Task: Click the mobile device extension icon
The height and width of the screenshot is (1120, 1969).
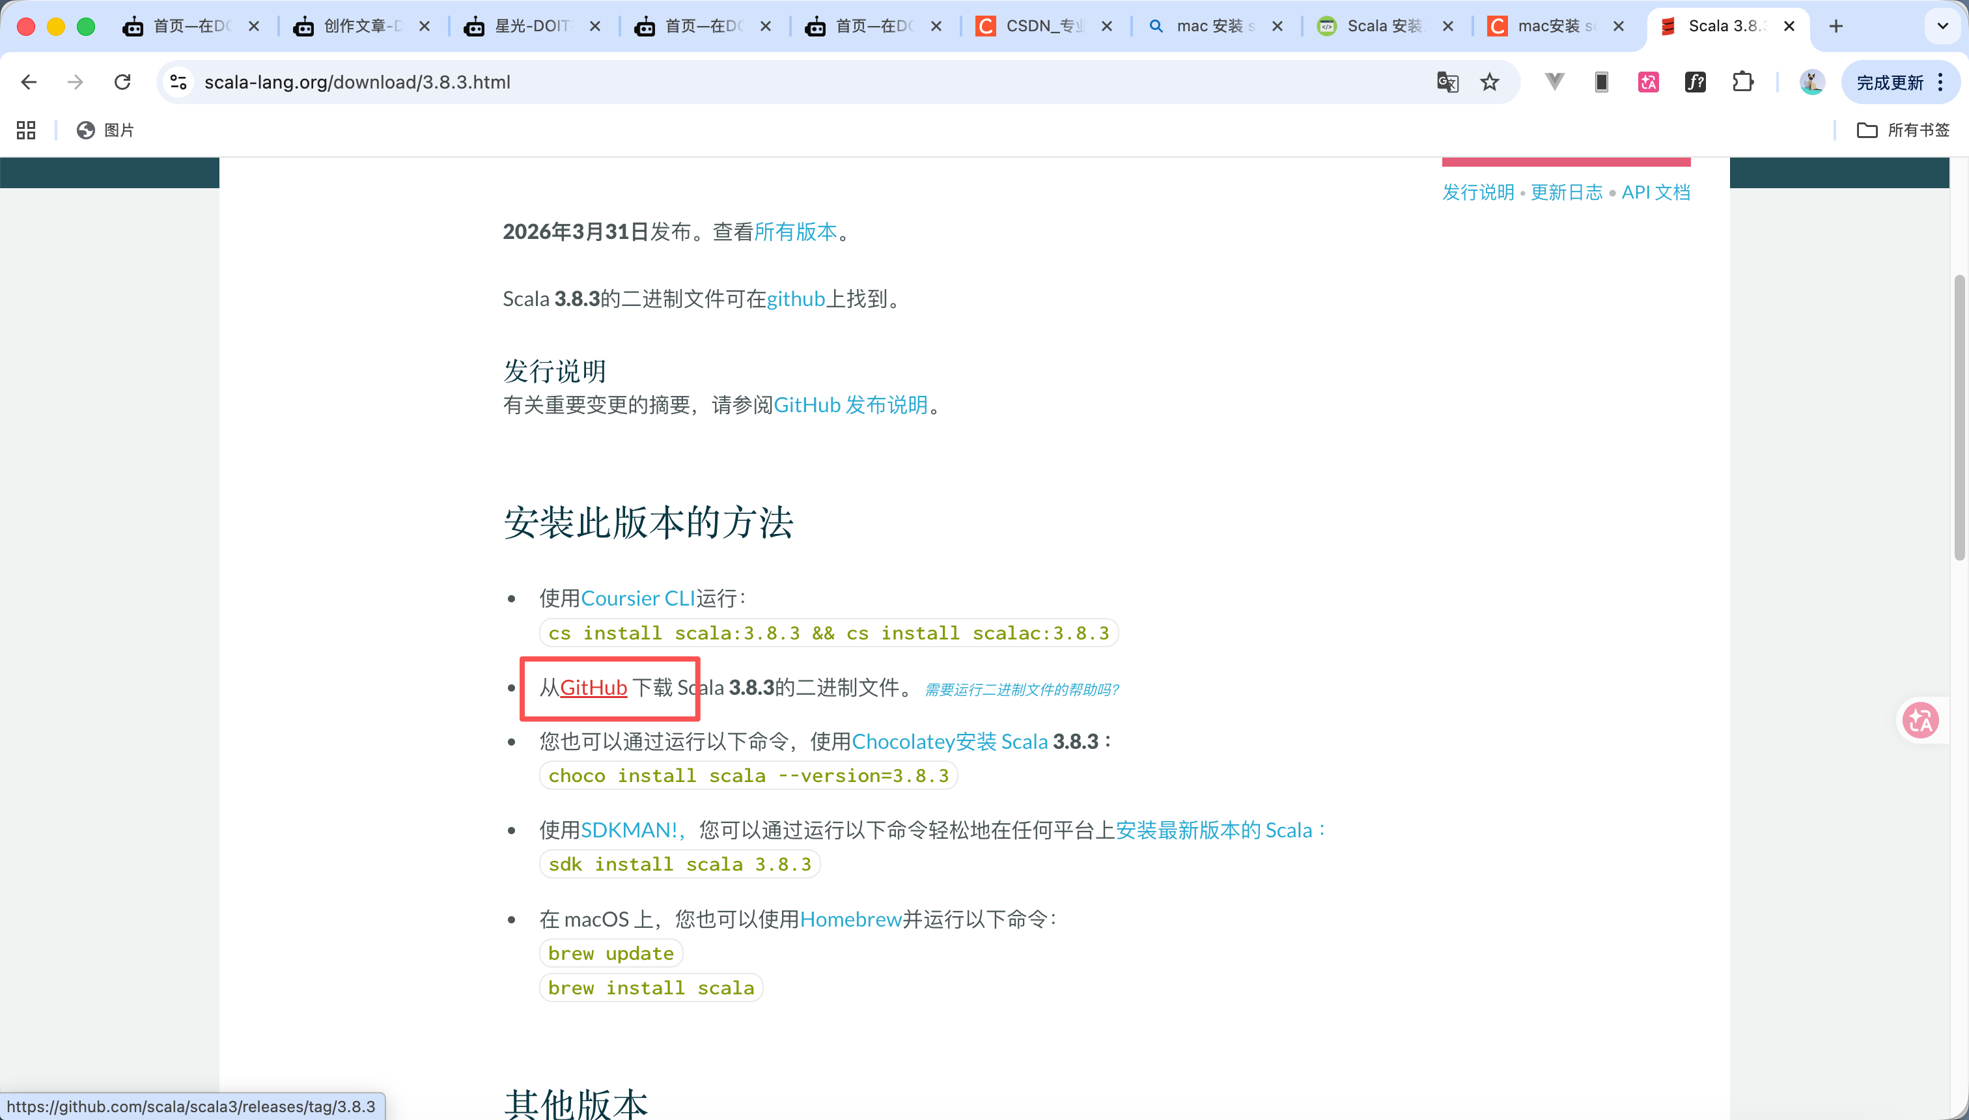Action: pos(1600,81)
